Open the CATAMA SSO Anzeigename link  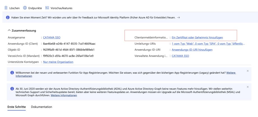coord(52,38)
